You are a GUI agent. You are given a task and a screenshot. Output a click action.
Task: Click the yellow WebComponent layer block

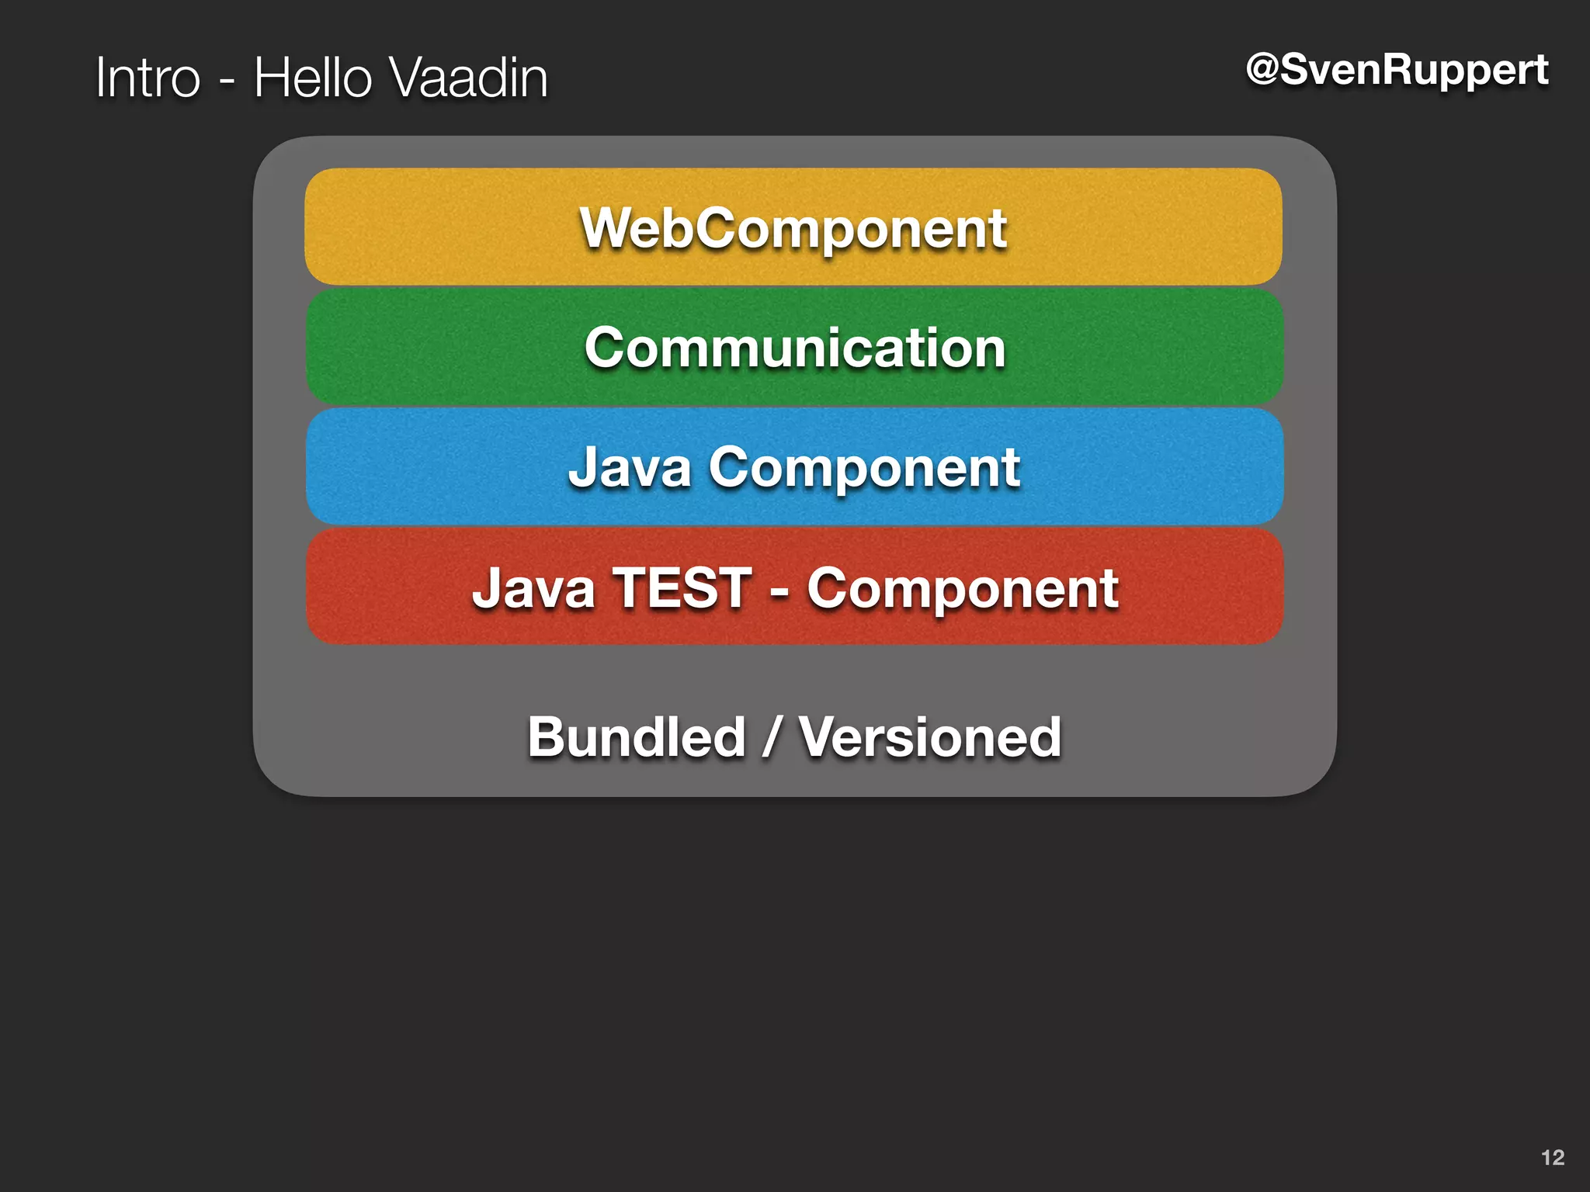pos(793,227)
